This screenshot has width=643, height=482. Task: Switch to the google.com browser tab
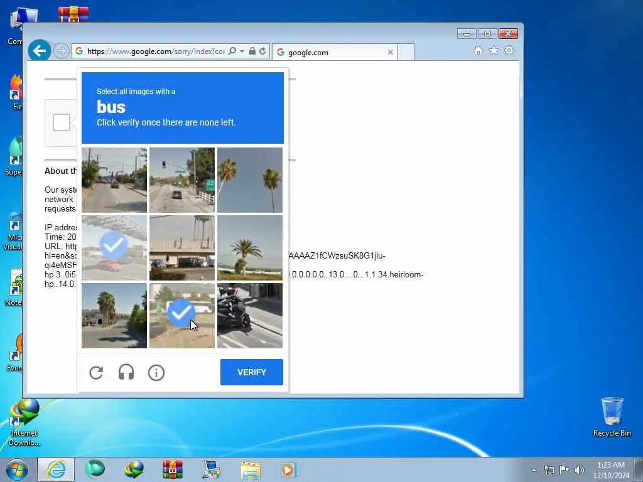coord(335,52)
